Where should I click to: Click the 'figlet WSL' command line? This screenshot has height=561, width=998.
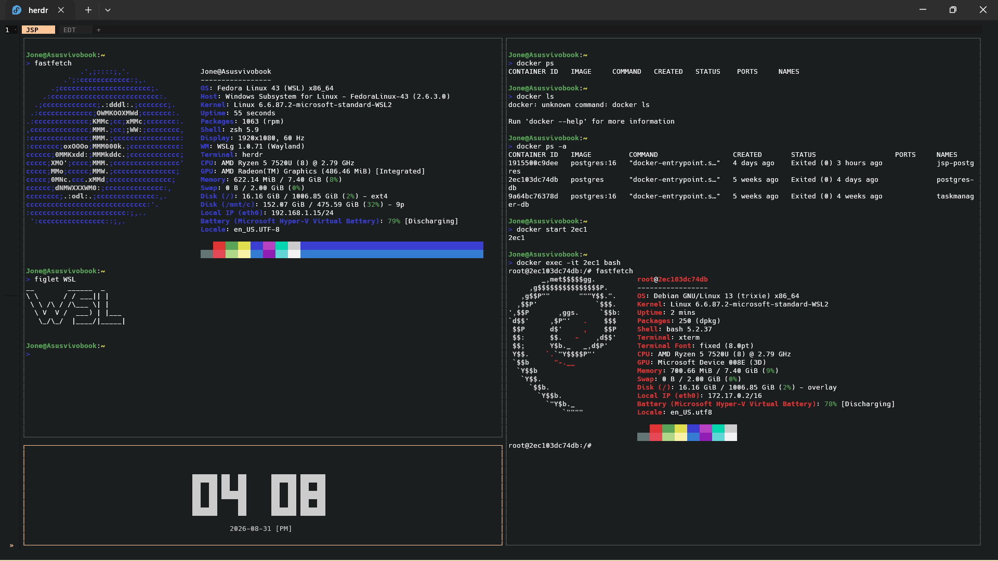coord(51,279)
